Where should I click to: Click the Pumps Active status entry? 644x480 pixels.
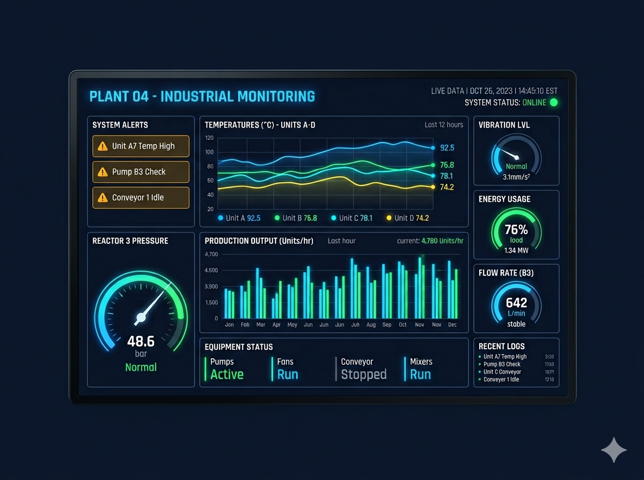(x=225, y=367)
